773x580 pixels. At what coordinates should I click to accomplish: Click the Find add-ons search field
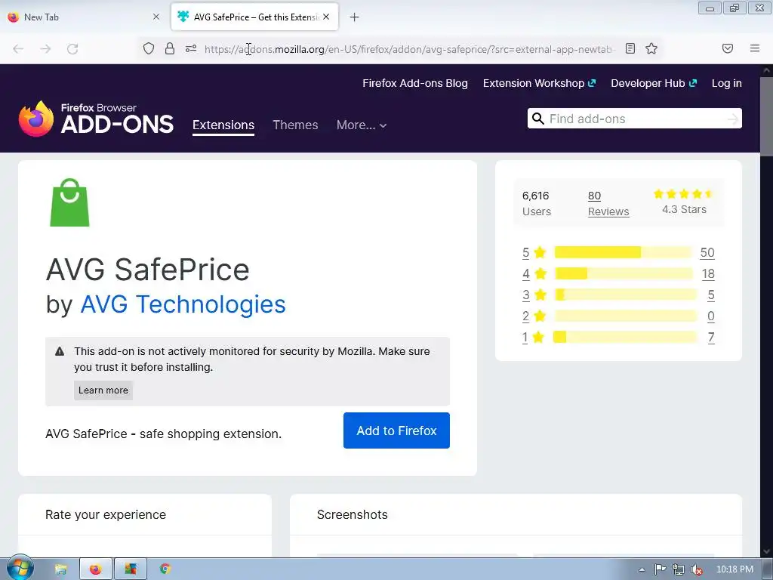(634, 119)
